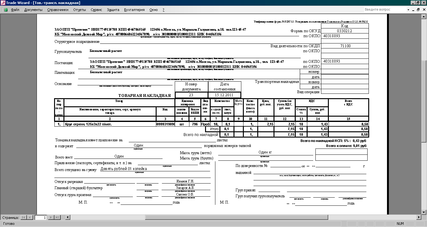Click the 'Поставщик' label
The image size is (427, 227).
point(64,63)
